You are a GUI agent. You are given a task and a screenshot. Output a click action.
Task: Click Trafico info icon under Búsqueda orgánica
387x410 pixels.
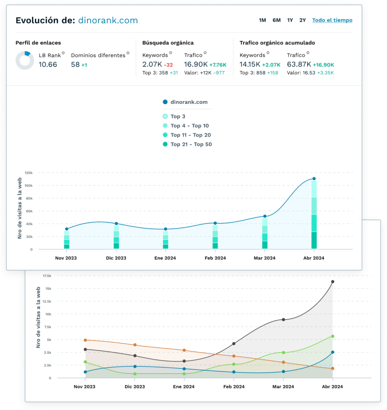click(205, 53)
